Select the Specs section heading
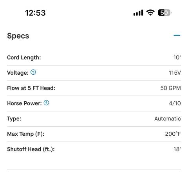188x176 pixels. (x=18, y=36)
